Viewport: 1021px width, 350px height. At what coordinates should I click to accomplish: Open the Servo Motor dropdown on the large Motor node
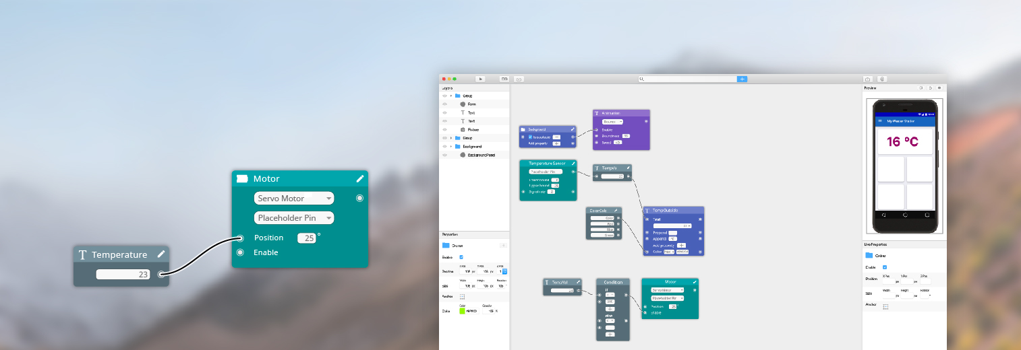(293, 199)
